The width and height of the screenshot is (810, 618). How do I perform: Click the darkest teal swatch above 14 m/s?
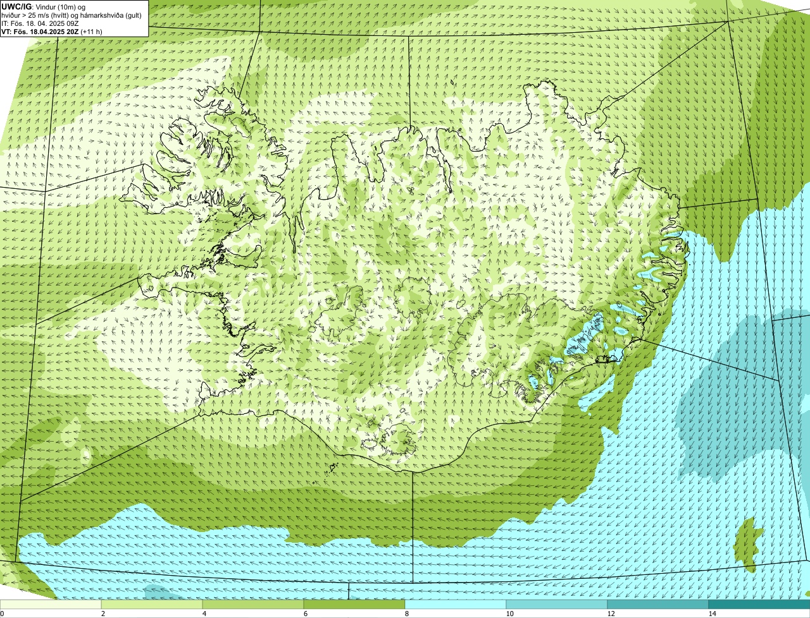coord(759,604)
